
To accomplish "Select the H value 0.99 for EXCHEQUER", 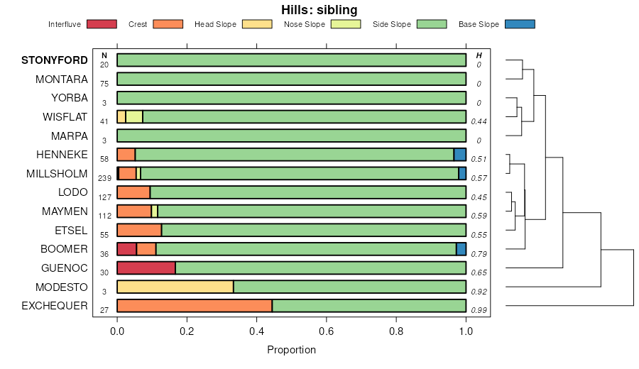I will click(x=479, y=310).
